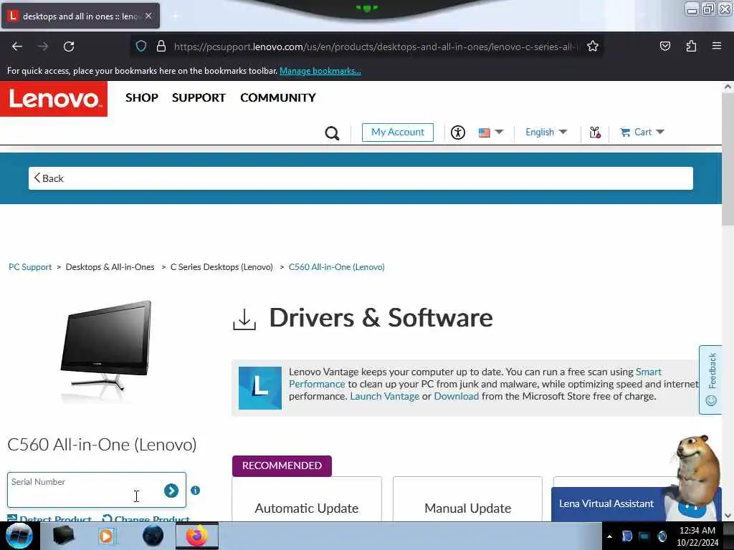Image resolution: width=734 pixels, height=550 pixels.
Task: Click the browser forward arrow
Action: pos(43,47)
